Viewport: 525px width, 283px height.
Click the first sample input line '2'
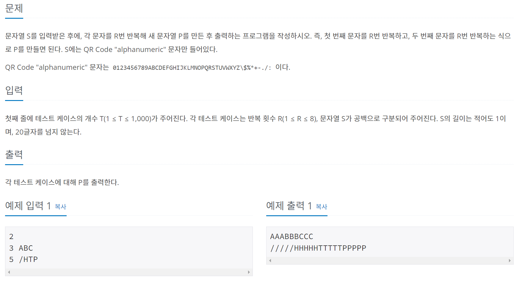[11, 236]
